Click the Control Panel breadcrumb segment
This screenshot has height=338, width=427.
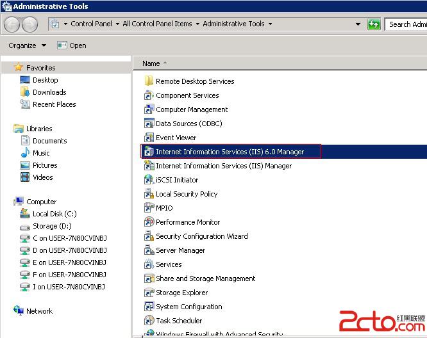click(x=91, y=24)
